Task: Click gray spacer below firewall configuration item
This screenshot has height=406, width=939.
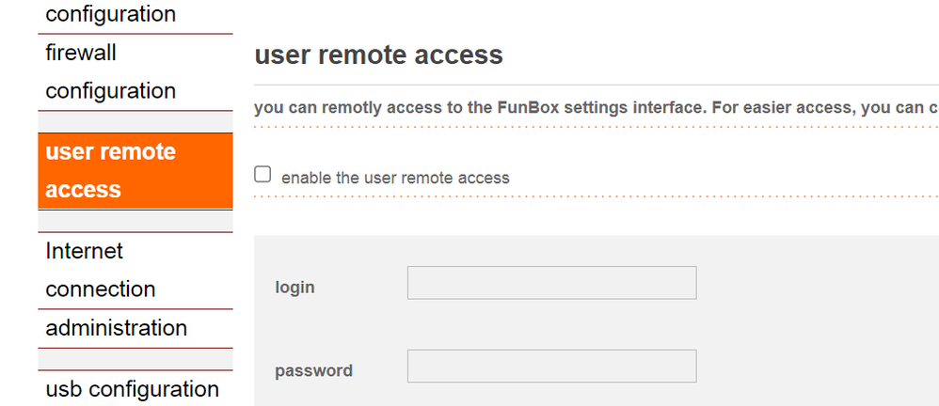Action: tap(135, 121)
